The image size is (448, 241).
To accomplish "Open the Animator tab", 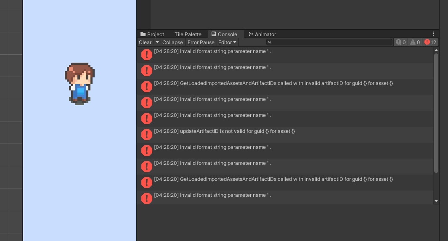I will pyautogui.click(x=262, y=34).
